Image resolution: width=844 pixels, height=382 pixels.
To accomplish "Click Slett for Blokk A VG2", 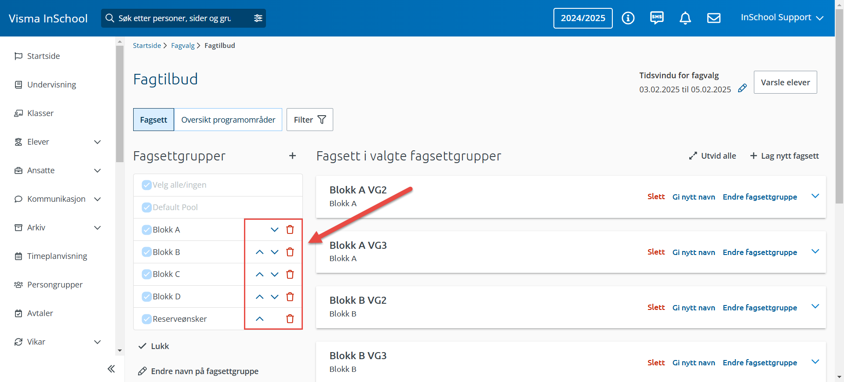I will pyautogui.click(x=656, y=196).
